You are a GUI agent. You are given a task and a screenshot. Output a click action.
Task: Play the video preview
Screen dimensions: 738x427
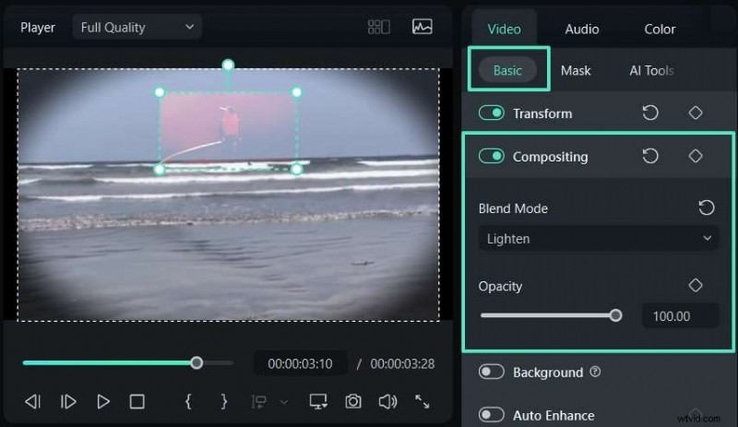103,401
